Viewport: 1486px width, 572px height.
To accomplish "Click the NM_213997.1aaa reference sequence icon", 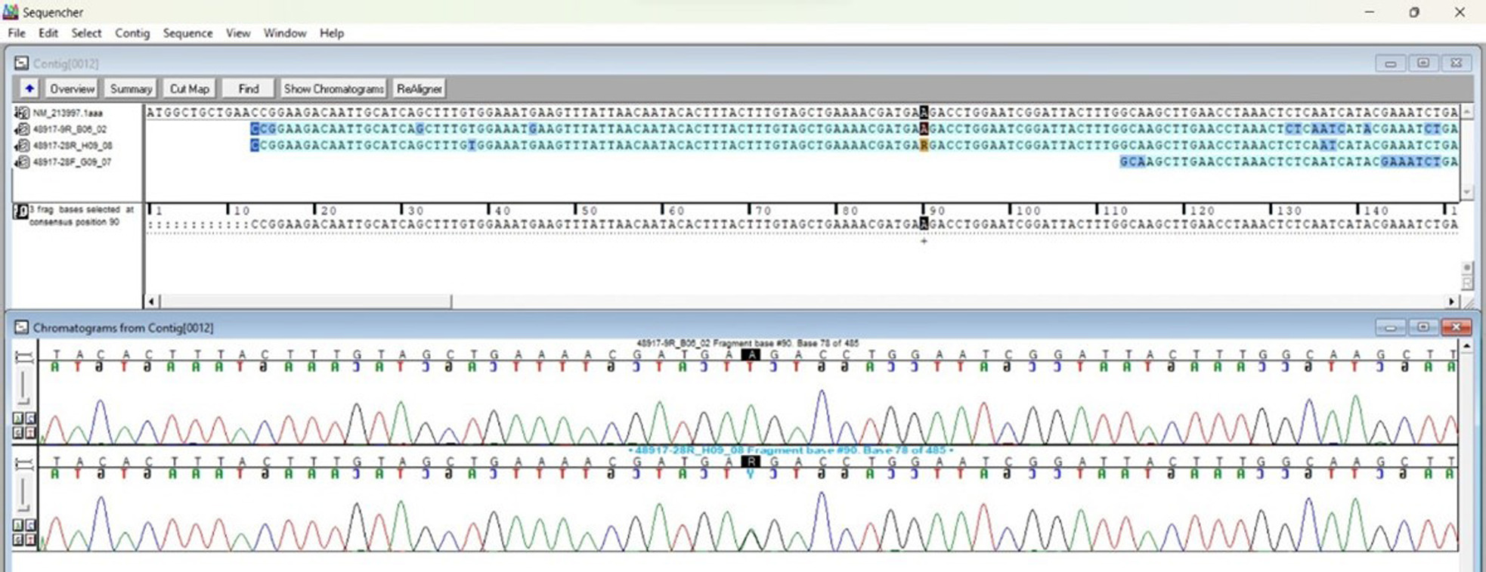I will [22, 113].
